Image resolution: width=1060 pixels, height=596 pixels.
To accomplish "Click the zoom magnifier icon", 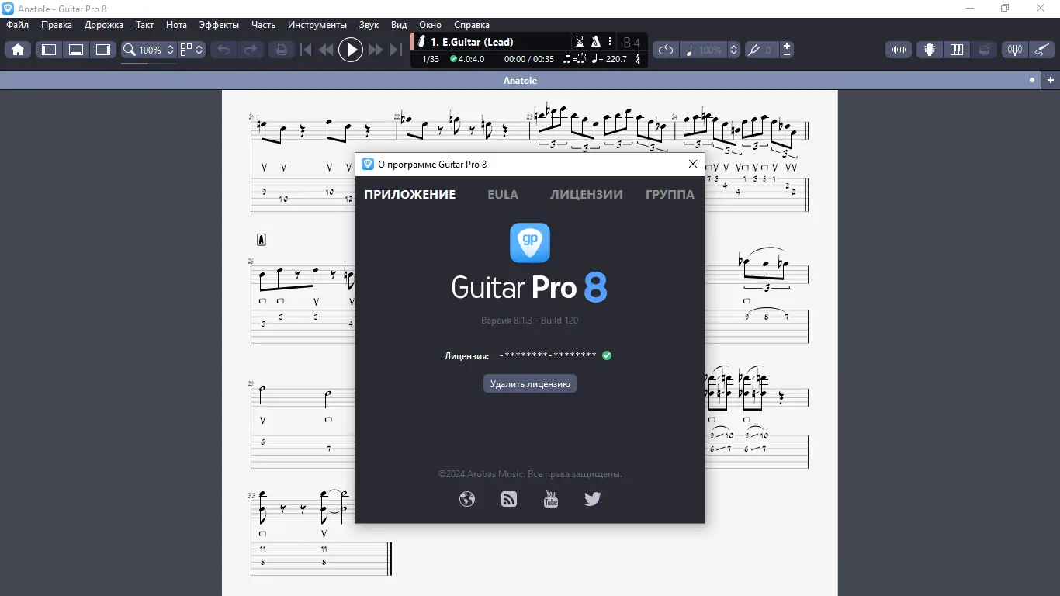I will [x=130, y=50].
